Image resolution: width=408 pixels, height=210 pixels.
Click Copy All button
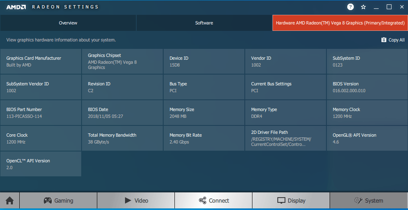tap(393, 40)
